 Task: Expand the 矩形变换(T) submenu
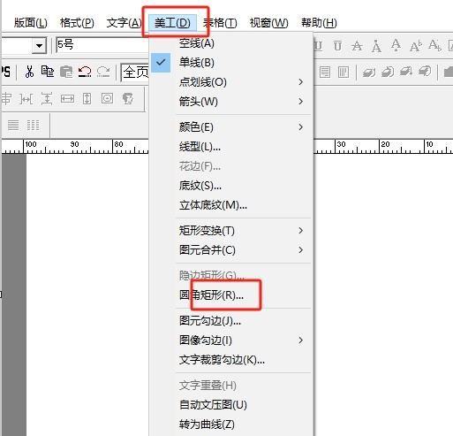pyautogui.click(x=231, y=231)
